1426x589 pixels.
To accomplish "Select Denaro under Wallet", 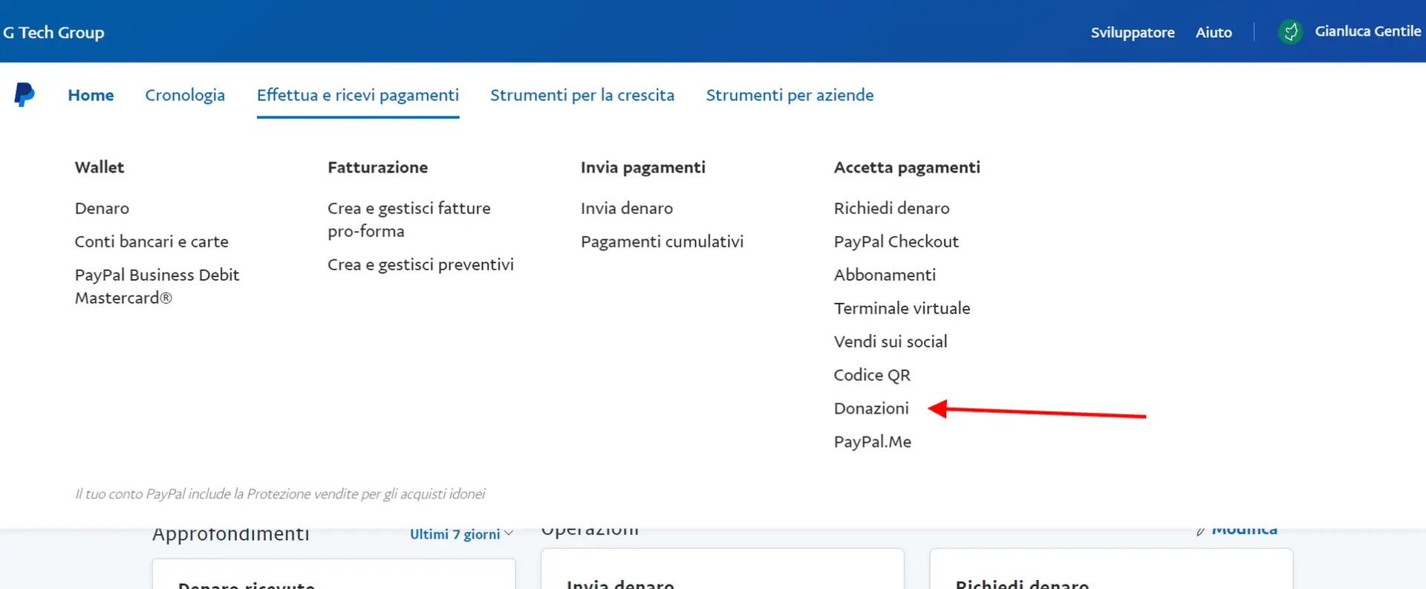I will (x=102, y=208).
